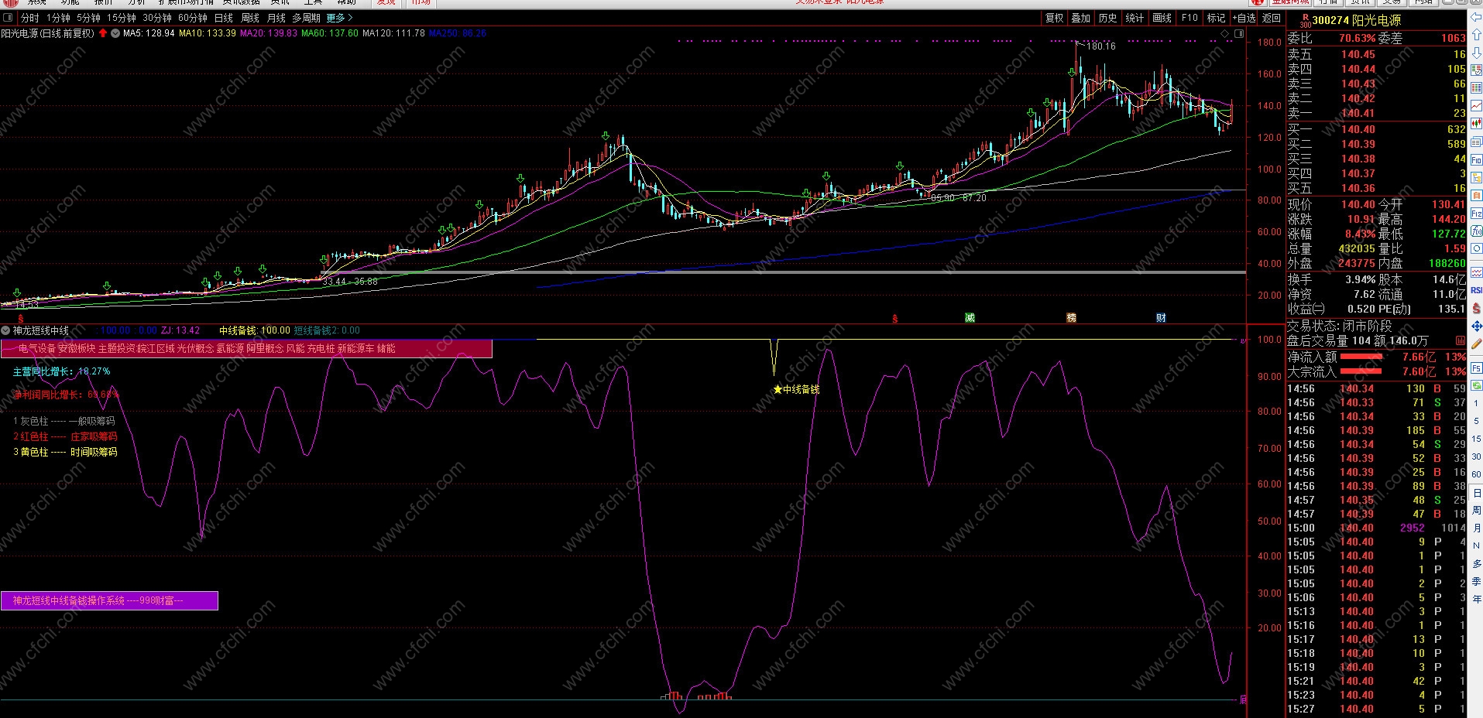Open the 多周期 tab
The width and height of the screenshot is (1483, 718).
click(x=306, y=18)
